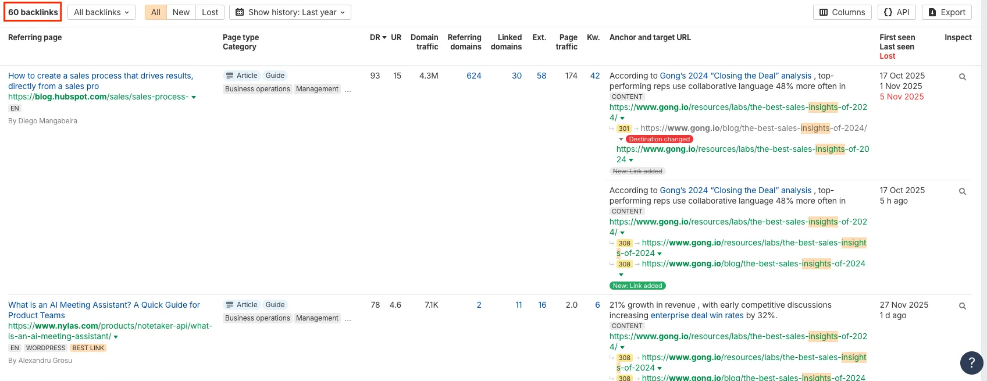The image size is (987, 381).
Task: Click the inspect magnifier for the HubSpot backlink
Action: pos(962,77)
